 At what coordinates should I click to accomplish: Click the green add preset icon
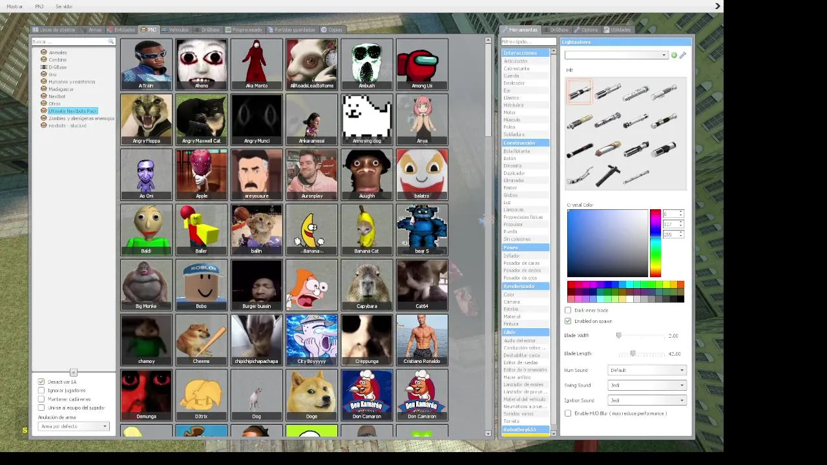[674, 56]
